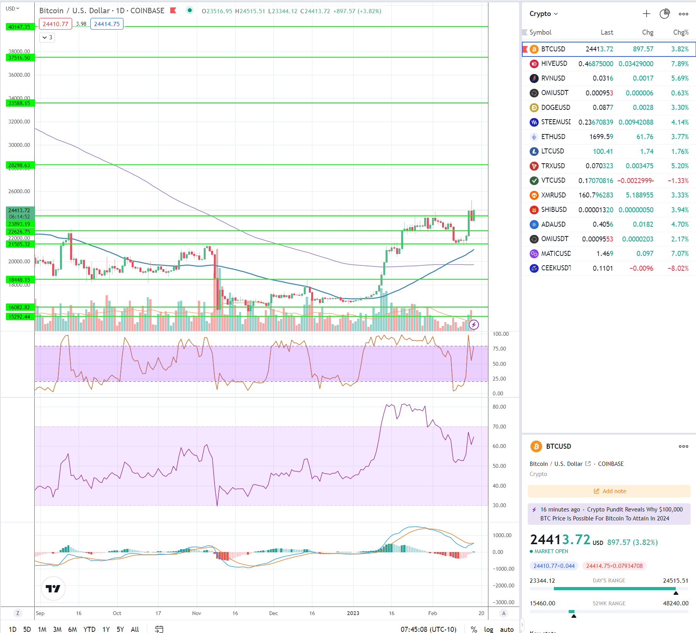Open the Crypto watchlist dropdown

click(544, 14)
